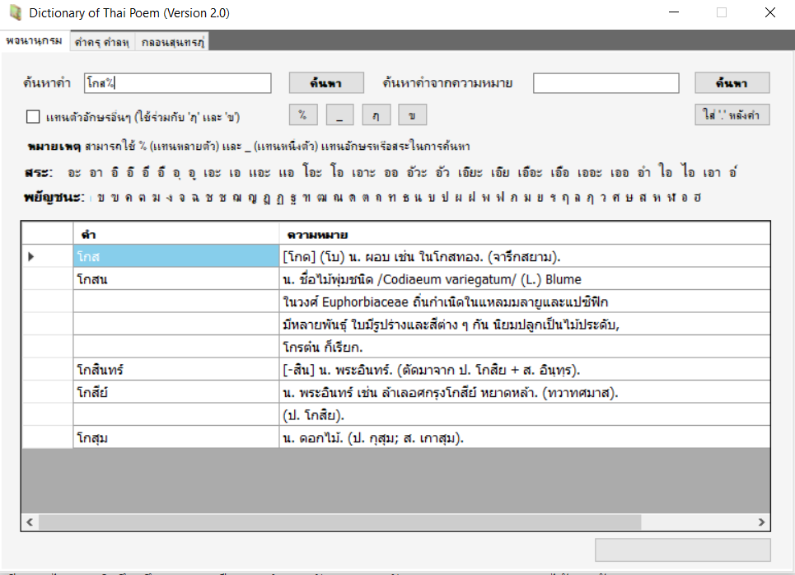Close the Dictionary of Thai Poem window
795x575 pixels.
[769, 13]
